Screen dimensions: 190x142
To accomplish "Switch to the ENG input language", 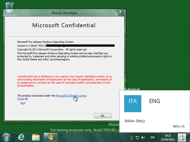I will [x=154, y=101].
